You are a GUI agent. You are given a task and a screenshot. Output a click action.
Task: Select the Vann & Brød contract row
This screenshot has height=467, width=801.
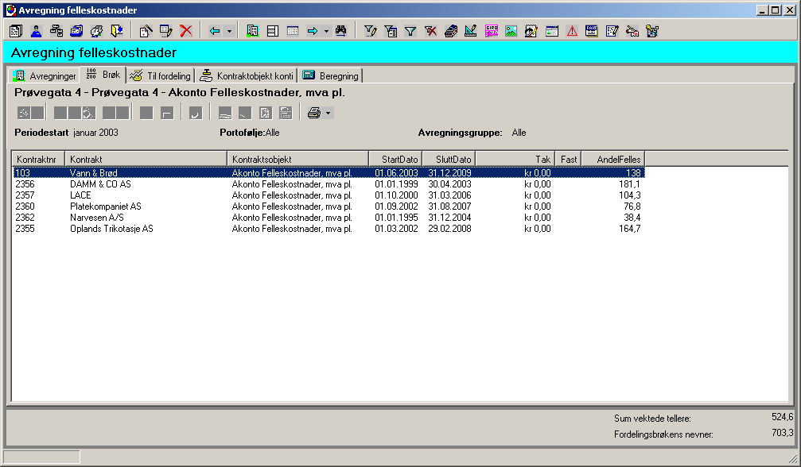(x=329, y=173)
